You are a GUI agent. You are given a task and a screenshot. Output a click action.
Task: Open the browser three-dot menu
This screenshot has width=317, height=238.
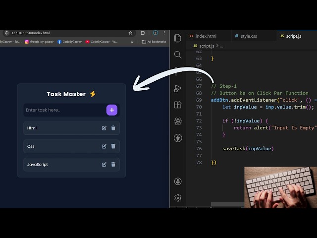tap(164, 33)
